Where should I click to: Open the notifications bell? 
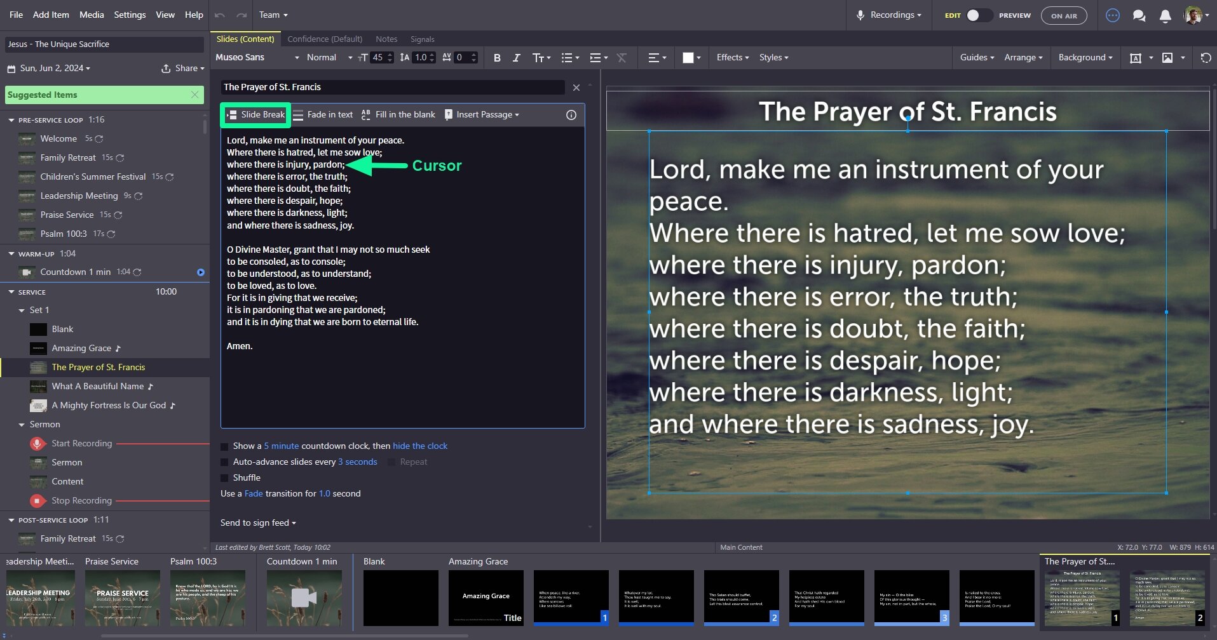pyautogui.click(x=1165, y=15)
